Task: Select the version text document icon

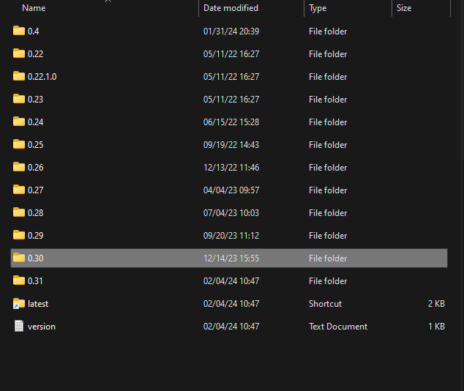Action: (19, 326)
